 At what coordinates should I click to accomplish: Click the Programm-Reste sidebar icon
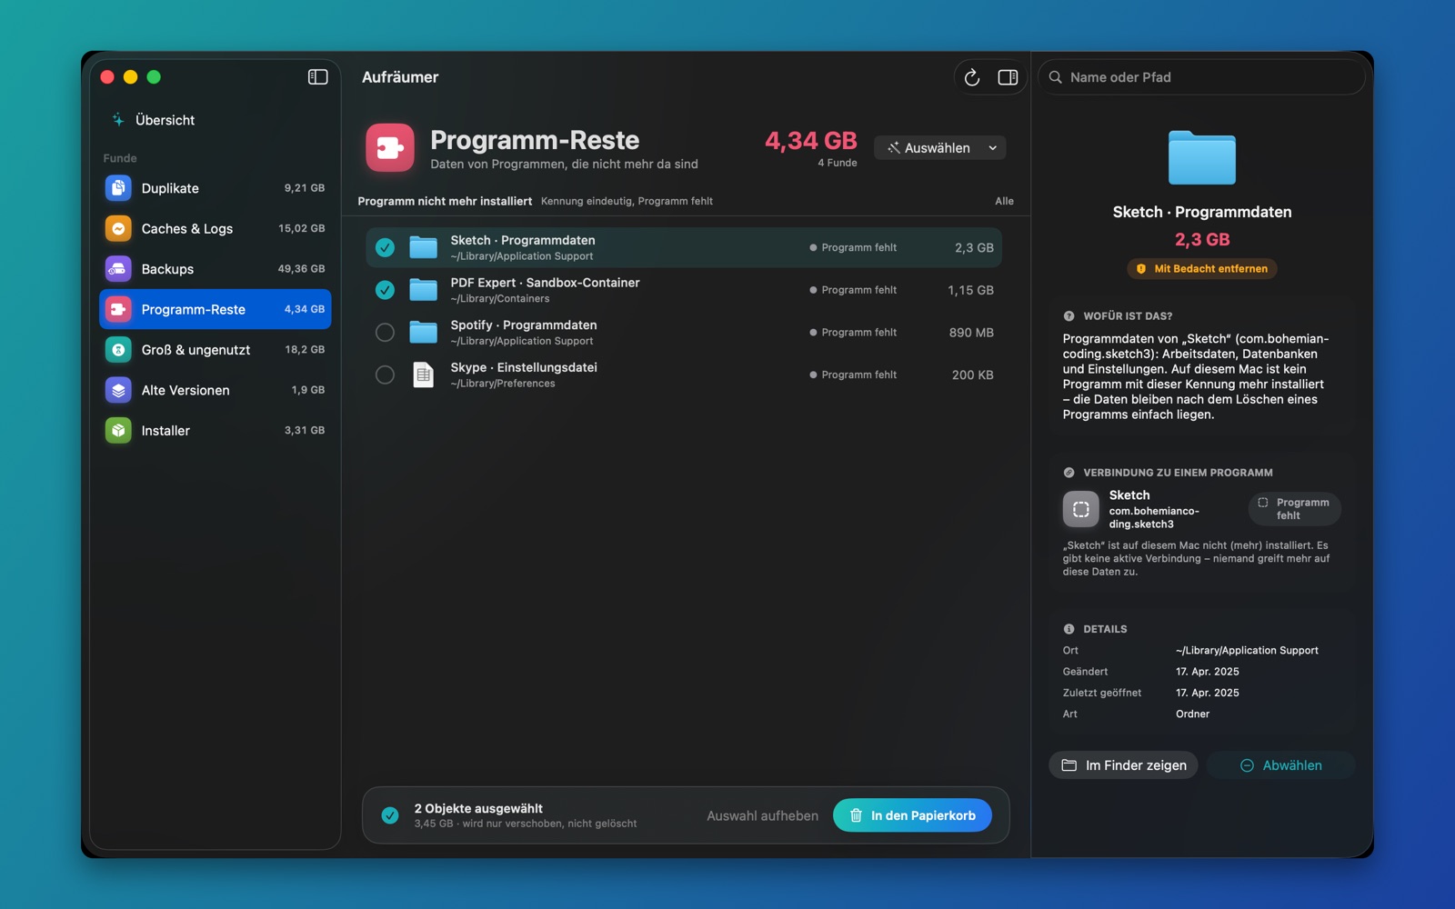tap(118, 309)
